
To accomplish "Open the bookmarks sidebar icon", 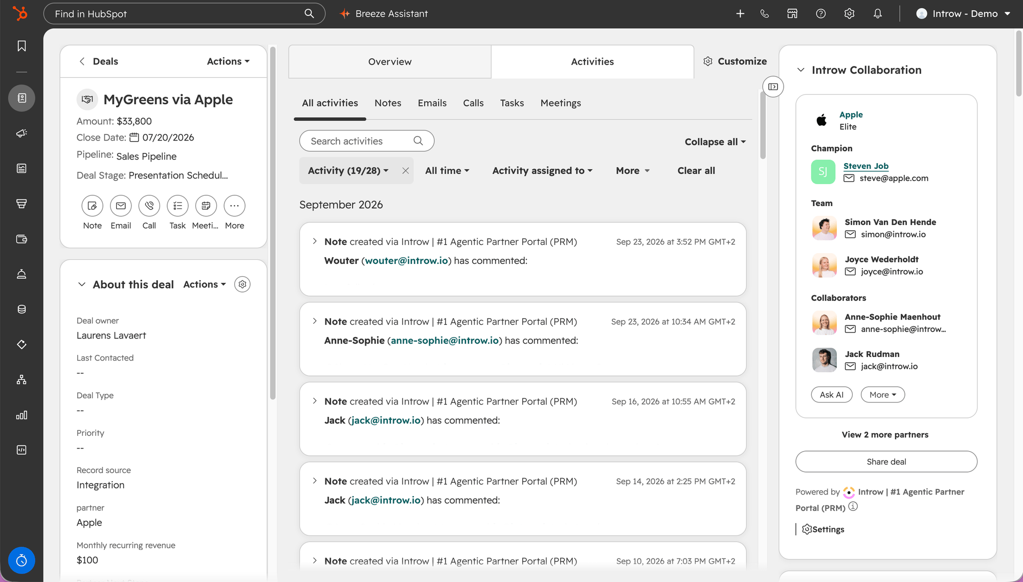I will coord(21,46).
